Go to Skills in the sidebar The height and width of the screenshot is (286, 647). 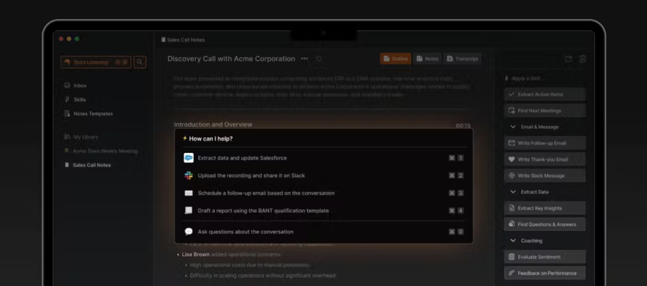coord(80,100)
